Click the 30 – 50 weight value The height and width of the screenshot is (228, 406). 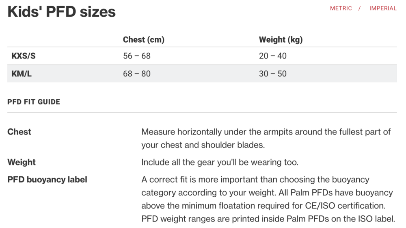[272, 74]
